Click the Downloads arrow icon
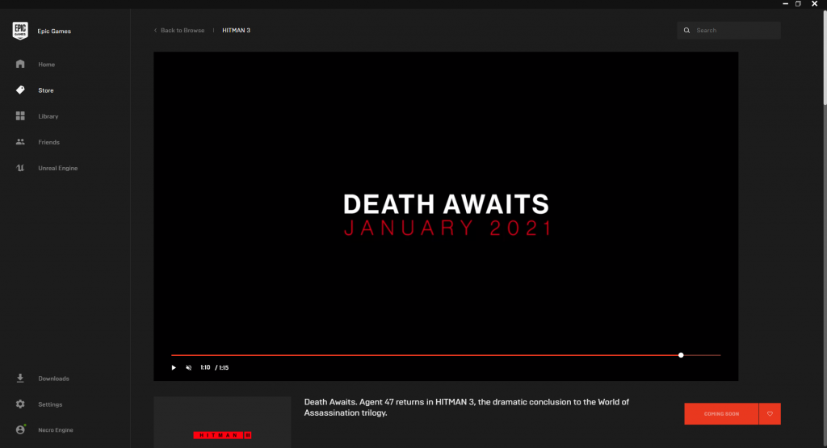 click(x=20, y=378)
